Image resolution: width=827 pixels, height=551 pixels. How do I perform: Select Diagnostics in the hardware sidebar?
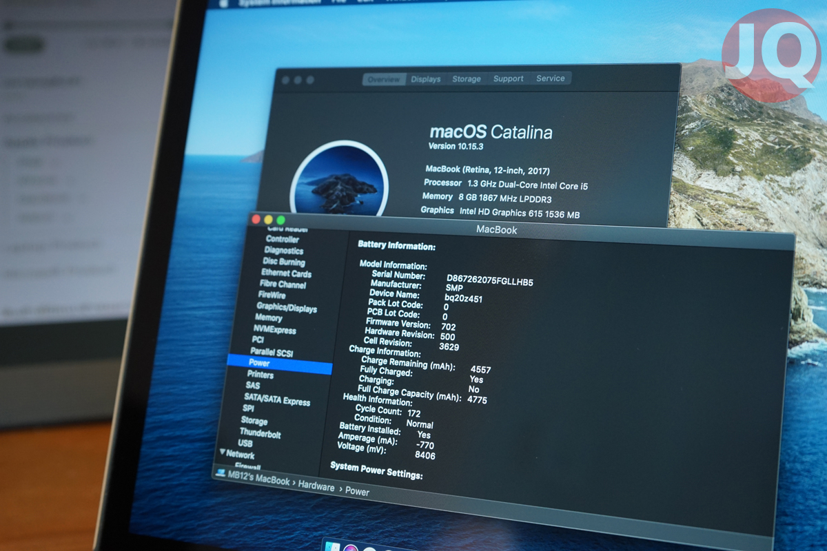pos(283,251)
